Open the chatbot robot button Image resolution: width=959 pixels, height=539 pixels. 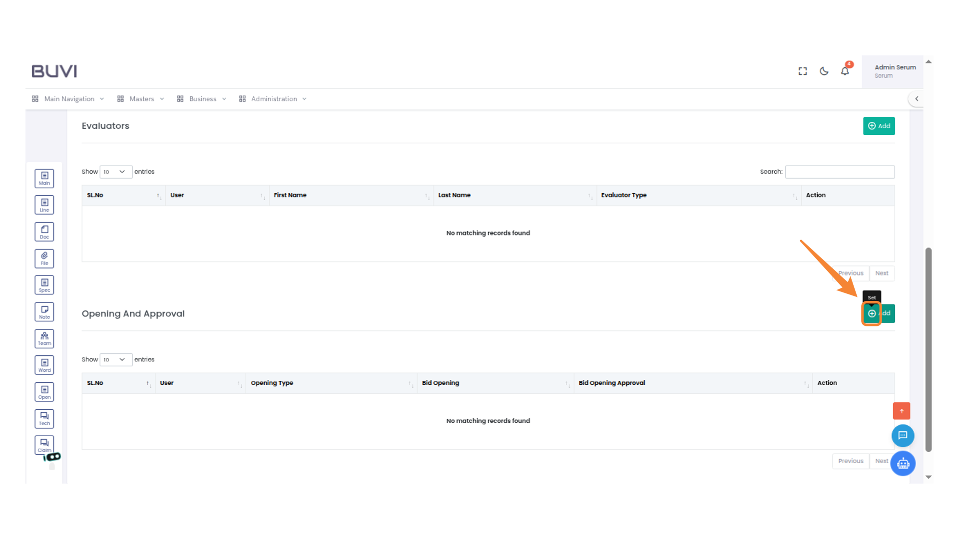[903, 464]
